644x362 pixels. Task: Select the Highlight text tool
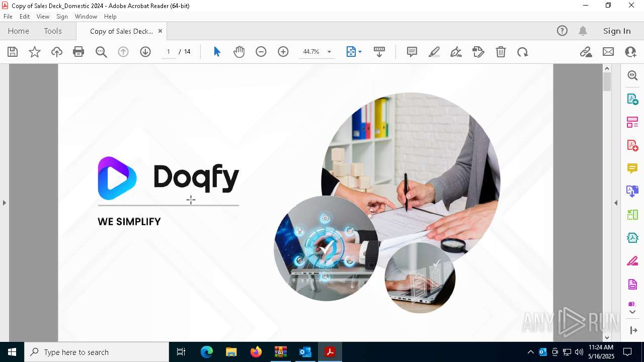pos(434,52)
